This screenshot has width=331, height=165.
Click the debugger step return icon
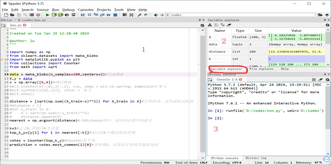tap(102, 15)
